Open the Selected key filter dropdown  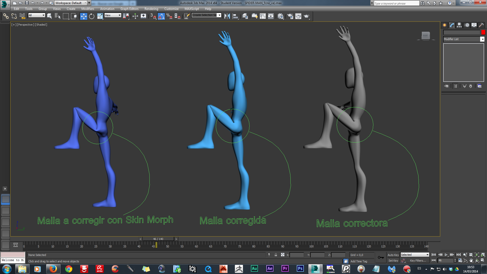click(427, 255)
